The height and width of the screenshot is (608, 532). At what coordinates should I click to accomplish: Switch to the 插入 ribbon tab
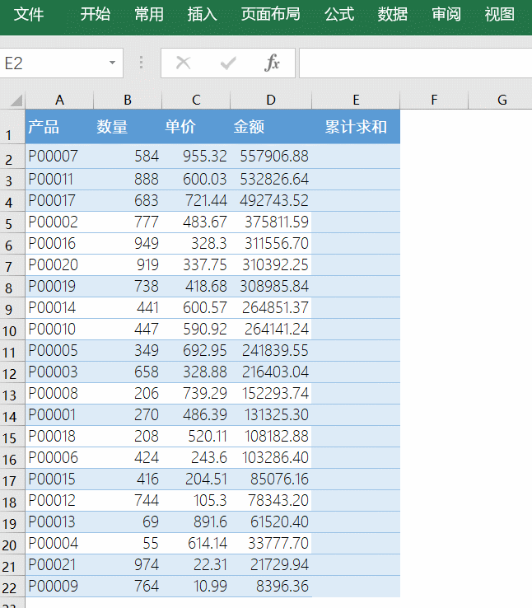point(203,14)
